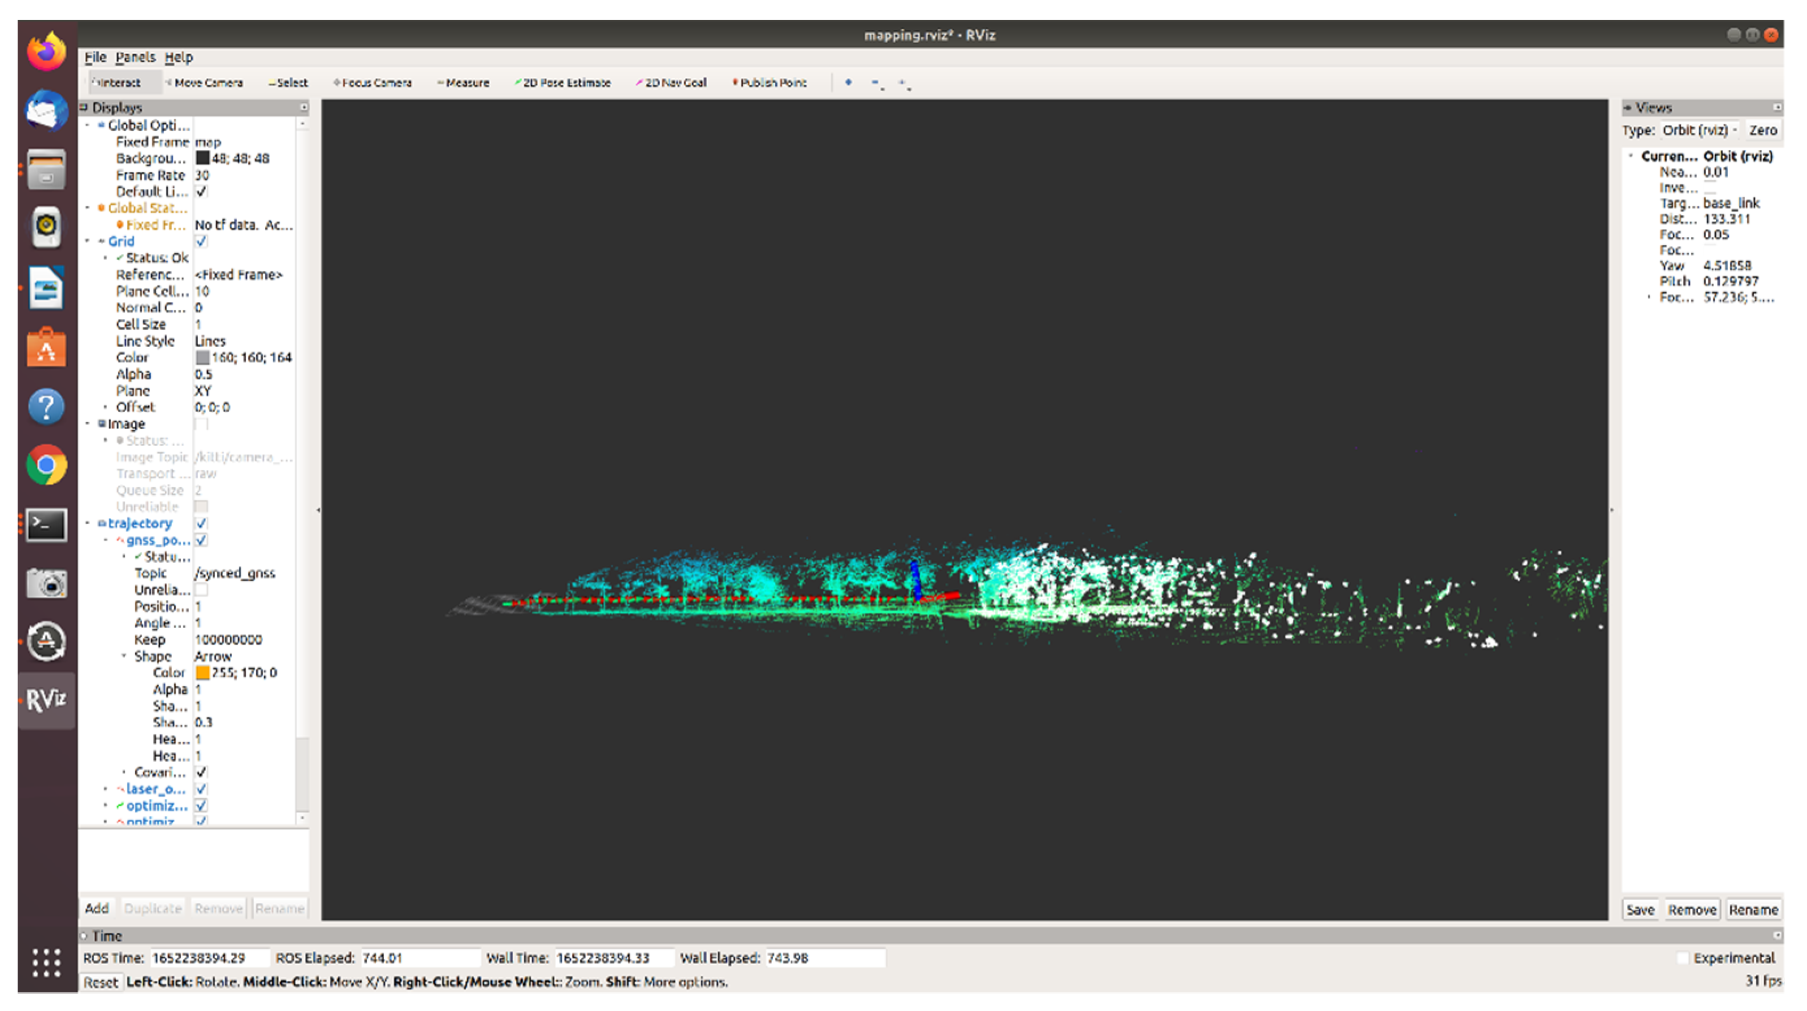Select the 2D Pose Estimate tool
This screenshot has height=1011, width=1807.
tap(564, 82)
